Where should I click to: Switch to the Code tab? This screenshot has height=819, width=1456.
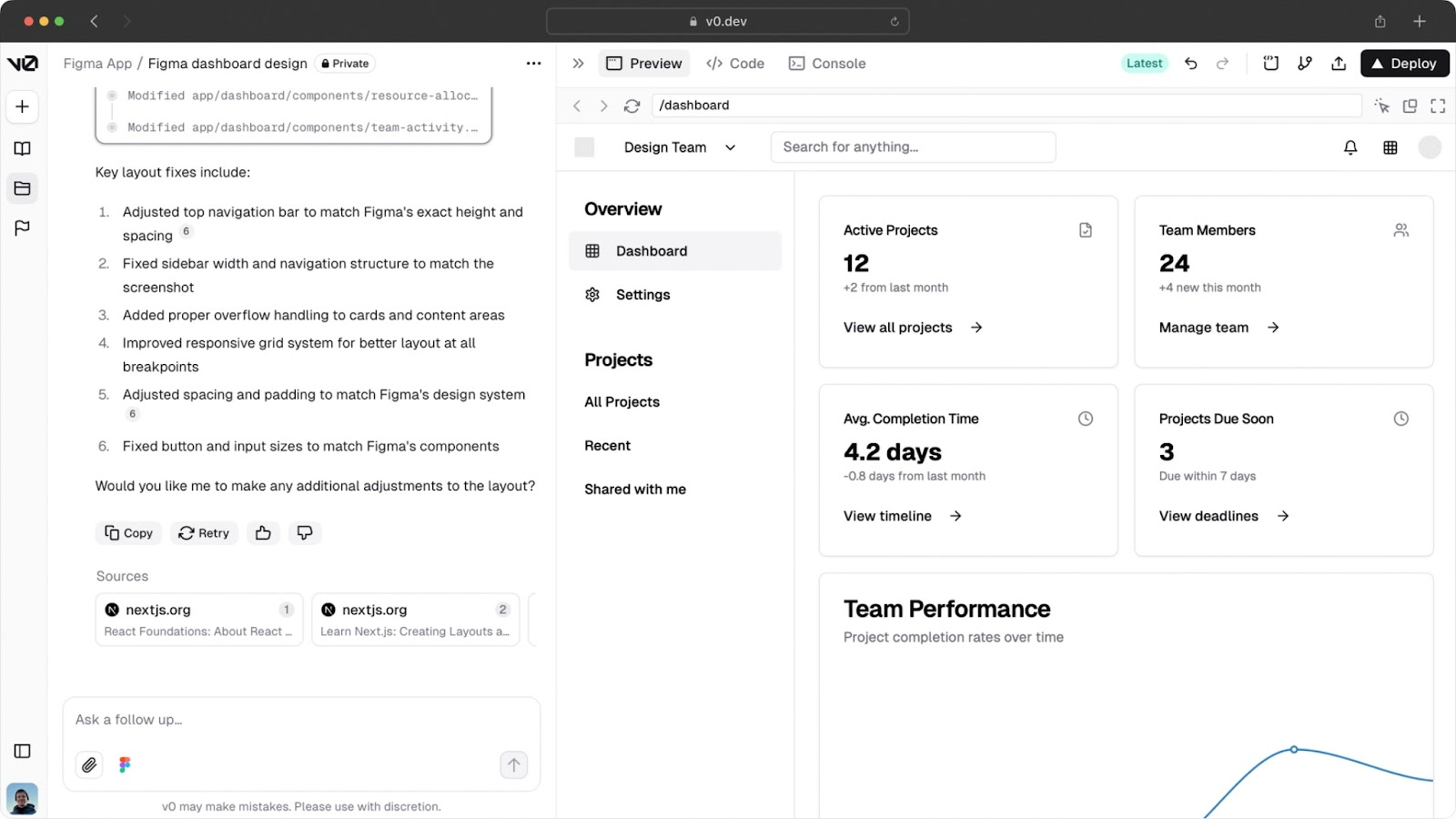(x=735, y=64)
